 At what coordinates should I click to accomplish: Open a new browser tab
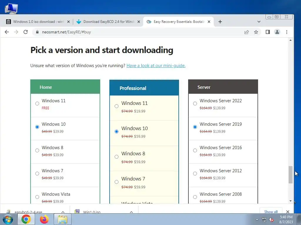(x=220, y=22)
